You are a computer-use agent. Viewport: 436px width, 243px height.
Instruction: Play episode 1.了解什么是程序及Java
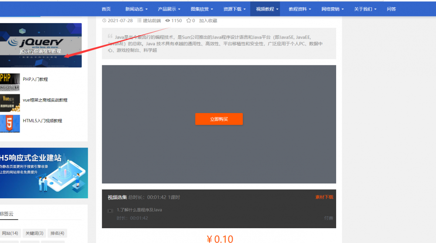[x=140, y=210]
